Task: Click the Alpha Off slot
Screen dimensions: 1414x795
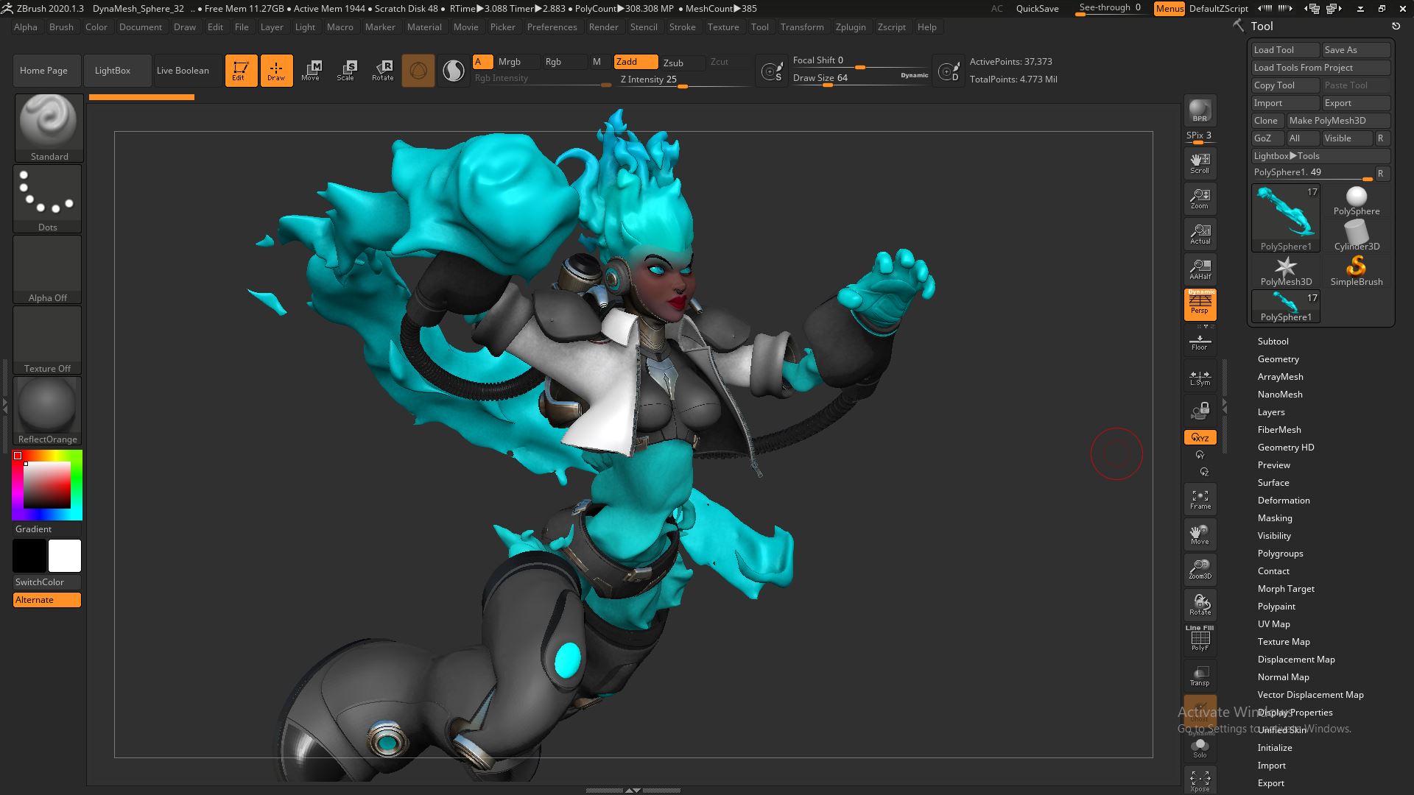Action: (x=48, y=269)
